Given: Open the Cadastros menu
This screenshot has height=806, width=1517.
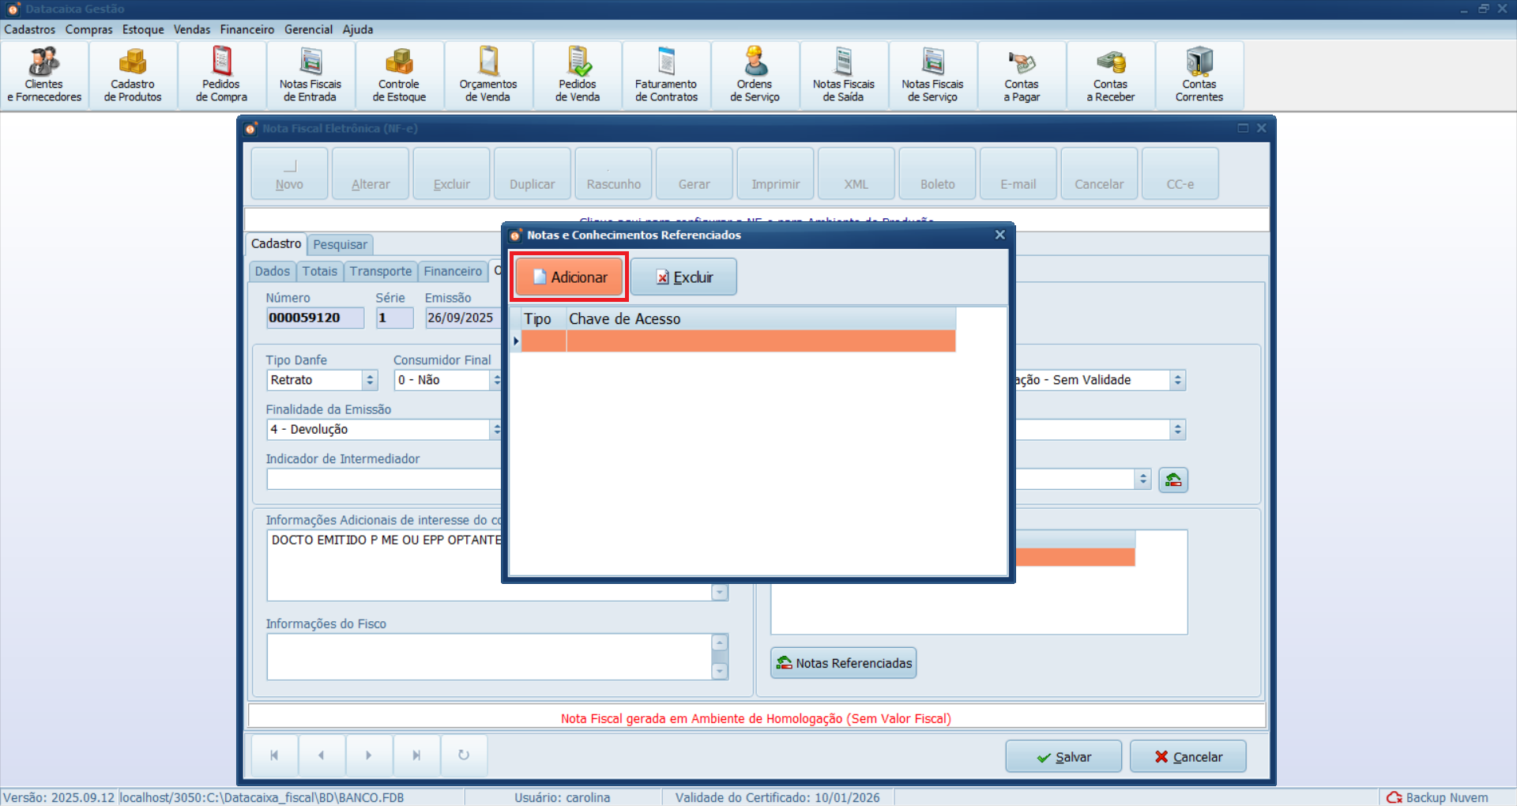Looking at the screenshot, I should coord(30,29).
